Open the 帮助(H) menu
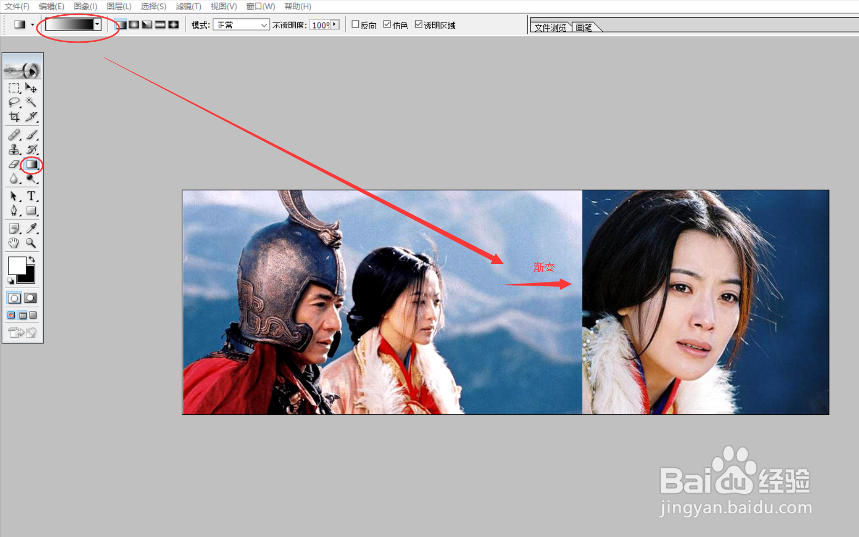Viewport: 859px width, 537px height. click(x=298, y=6)
